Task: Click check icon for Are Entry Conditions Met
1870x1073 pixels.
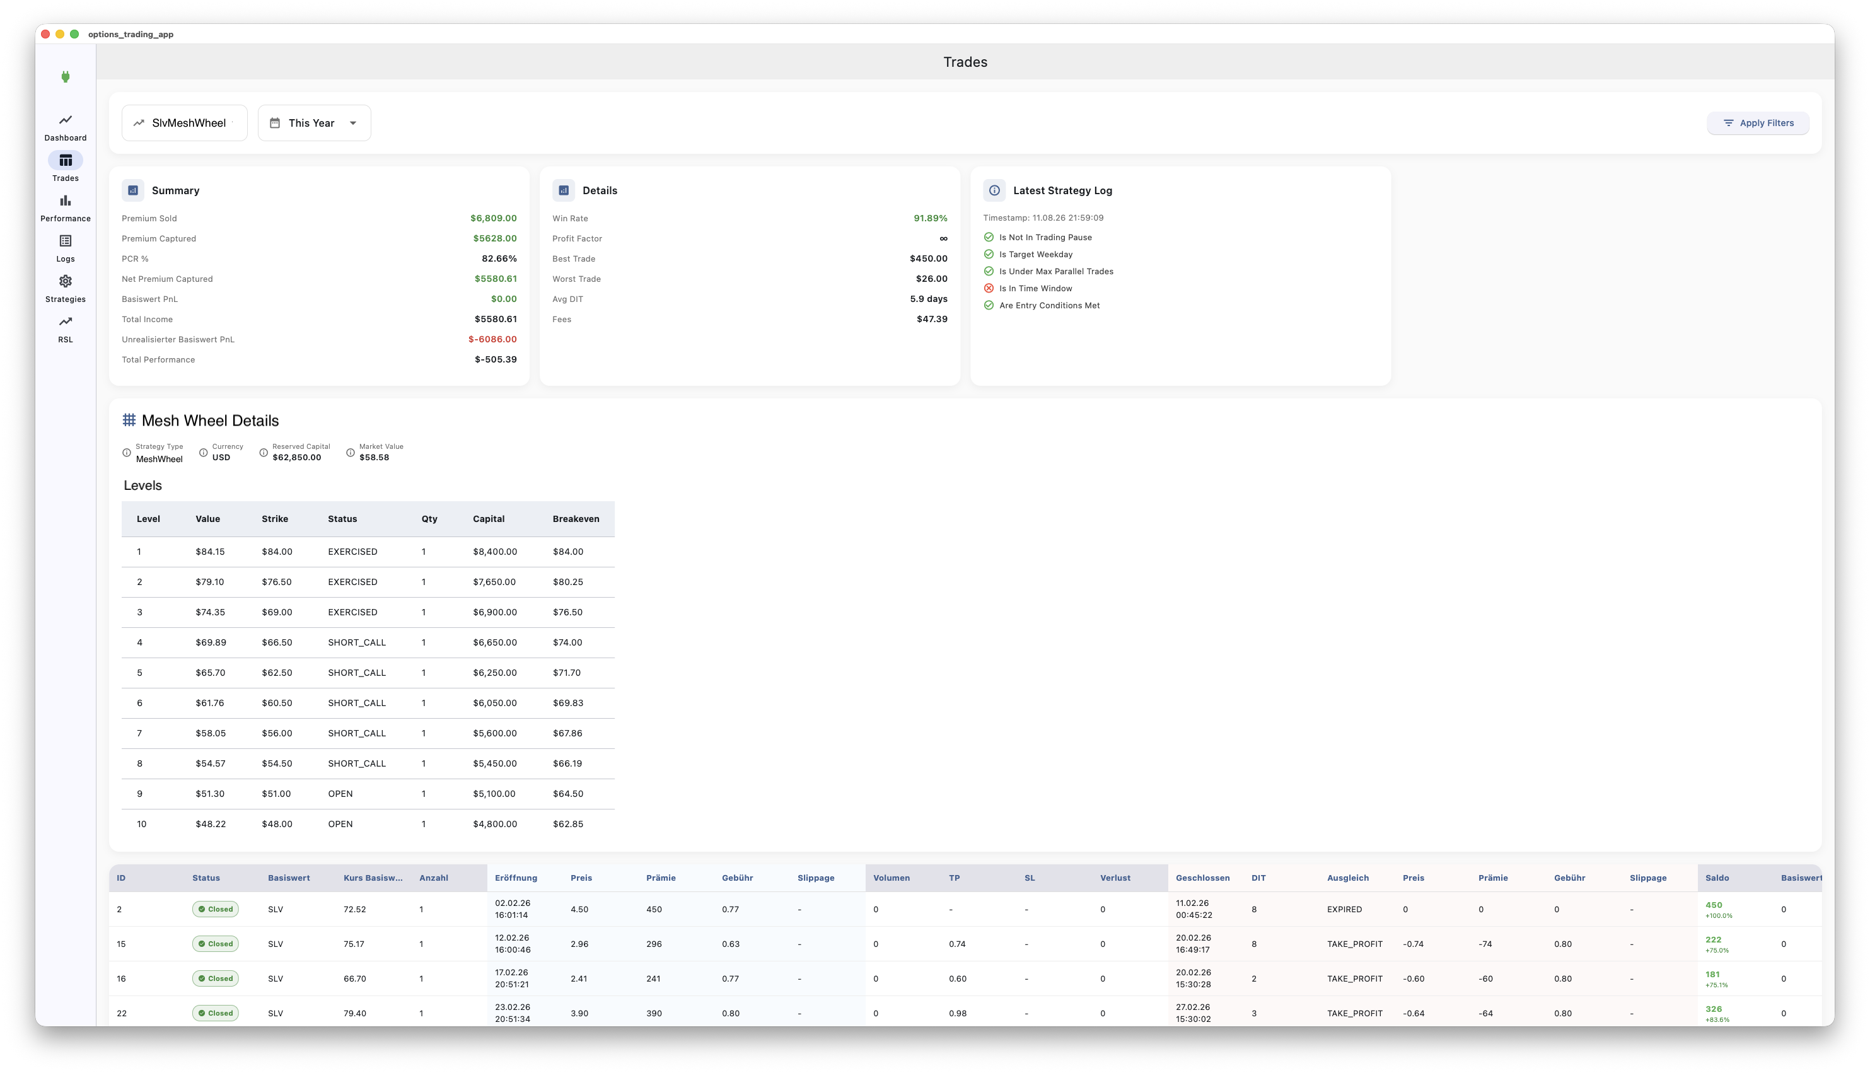Action: coord(989,305)
